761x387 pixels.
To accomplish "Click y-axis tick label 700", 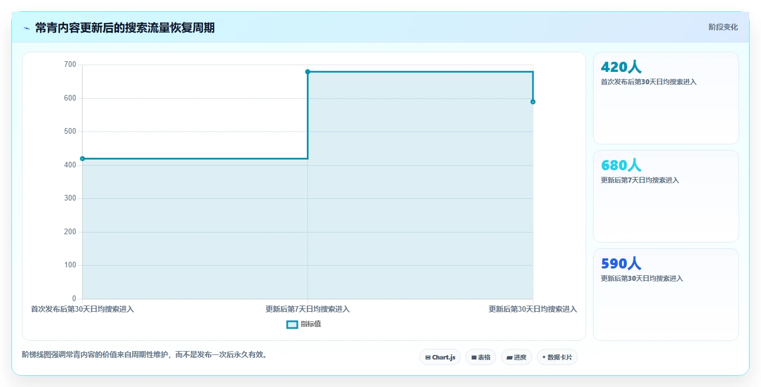I will tap(70, 65).
